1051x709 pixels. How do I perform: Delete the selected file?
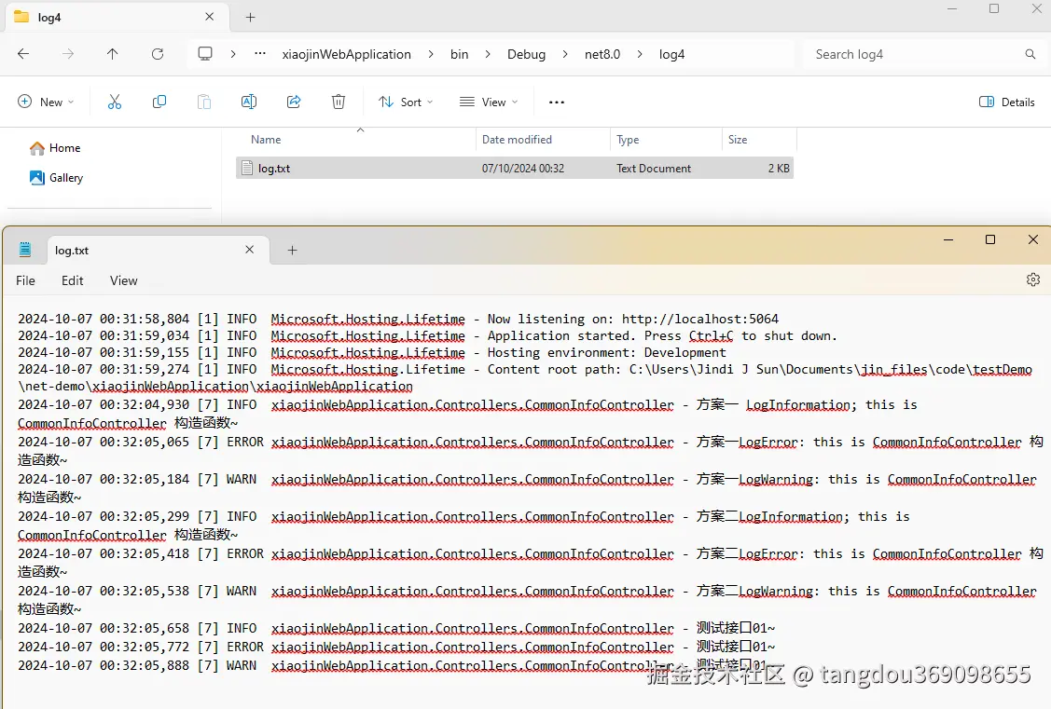[339, 102]
